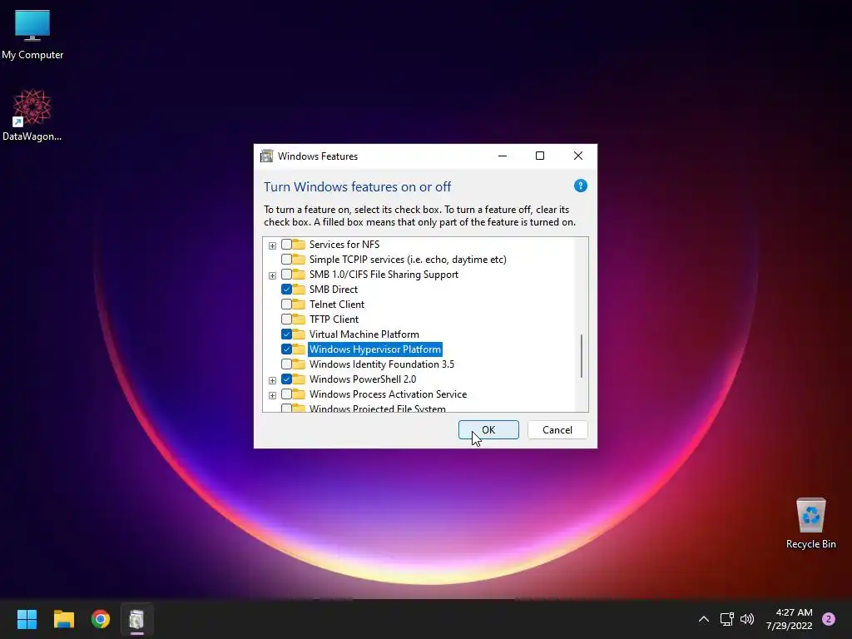The width and height of the screenshot is (852, 639).
Task: Show hidden system tray icons
Action: (704, 619)
